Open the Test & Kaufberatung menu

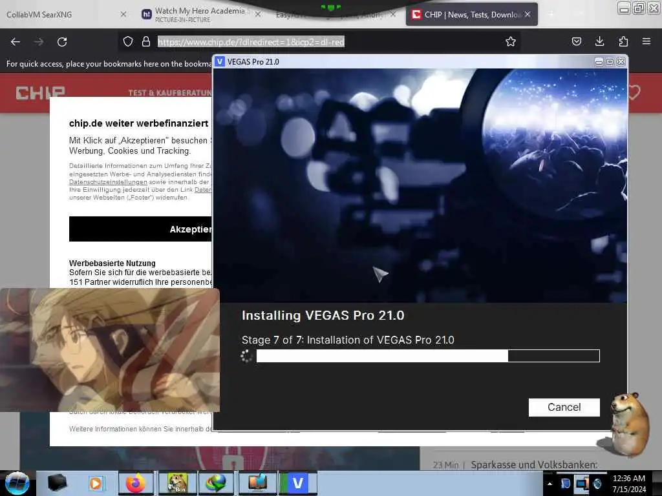coord(170,93)
